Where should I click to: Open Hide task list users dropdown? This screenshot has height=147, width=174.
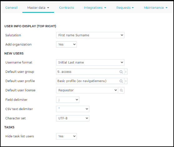pyautogui.click(x=66, y=136)
